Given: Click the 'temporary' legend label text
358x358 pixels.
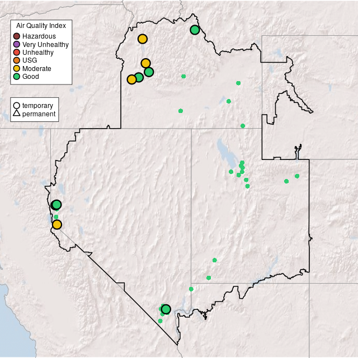Looking at the screenshot, I should pos(37,105).
